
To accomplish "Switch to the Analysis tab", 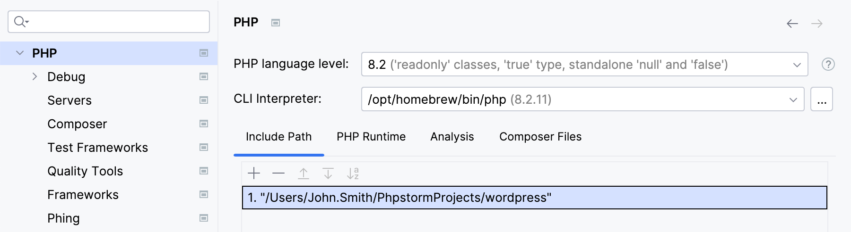I will (x=452, y=137).
